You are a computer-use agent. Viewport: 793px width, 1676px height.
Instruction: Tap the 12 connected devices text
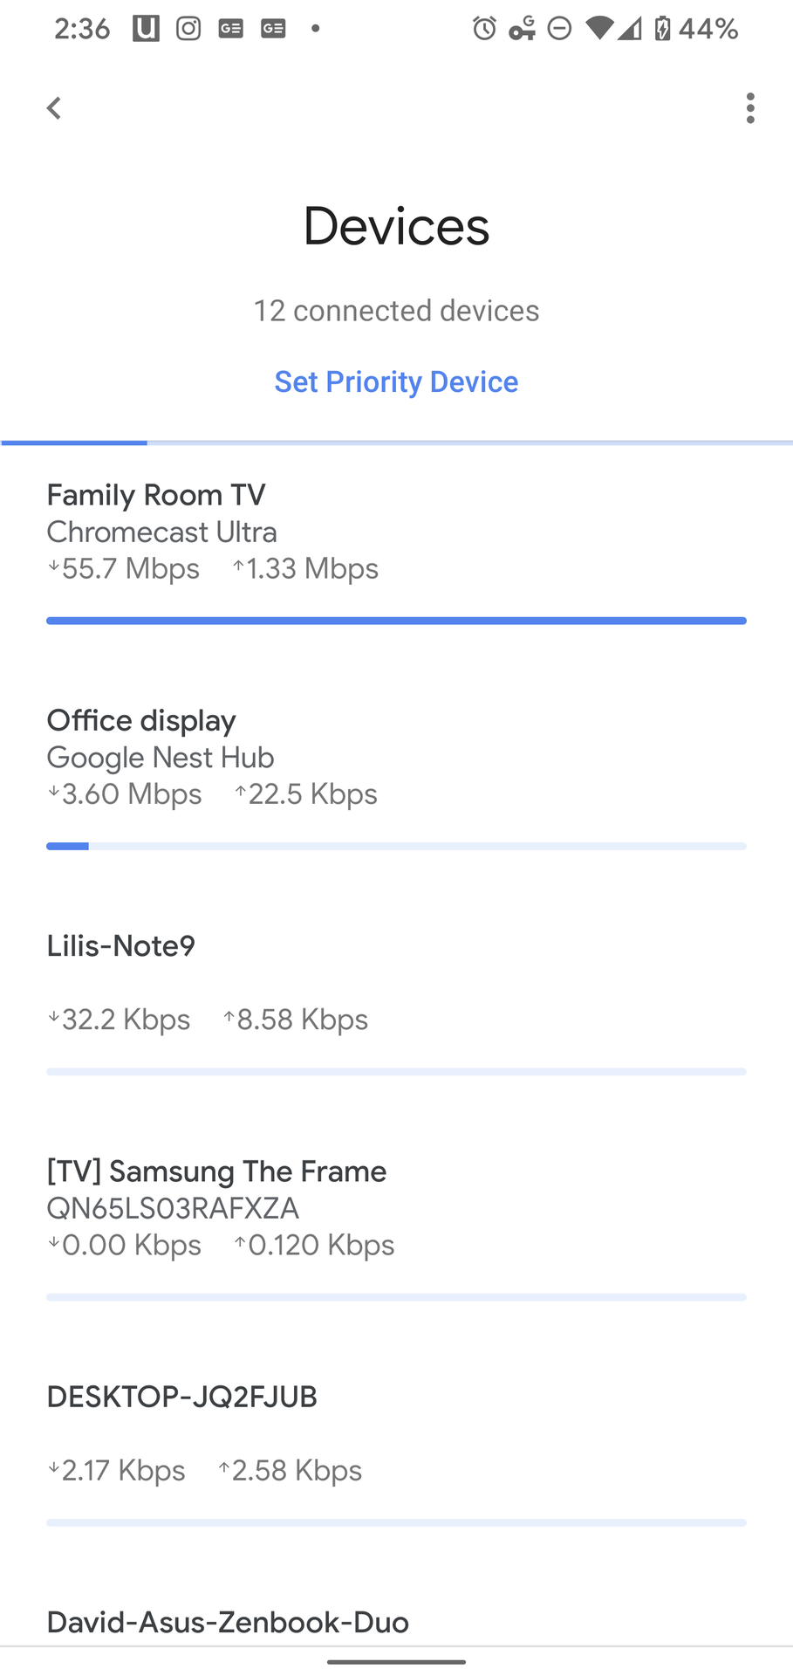point(396,311)
